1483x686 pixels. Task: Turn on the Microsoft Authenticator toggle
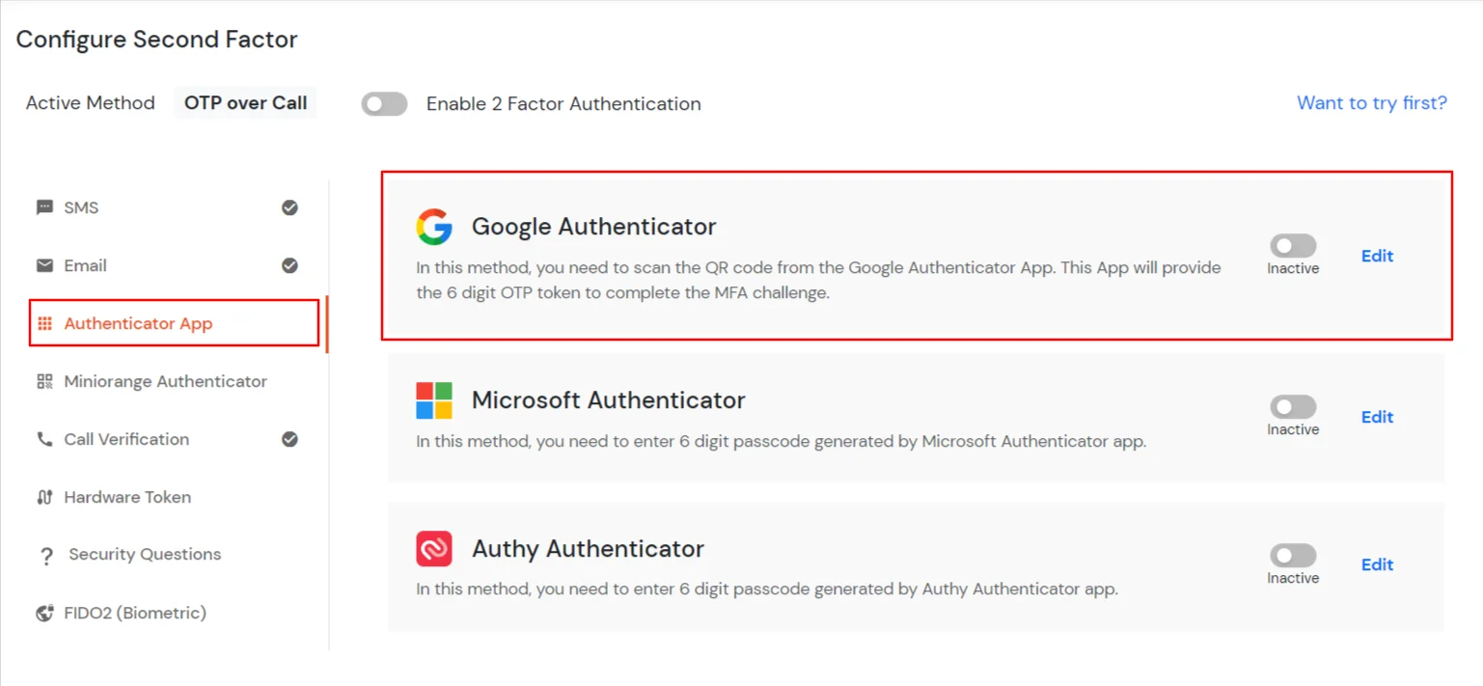tap(1293, 407)
